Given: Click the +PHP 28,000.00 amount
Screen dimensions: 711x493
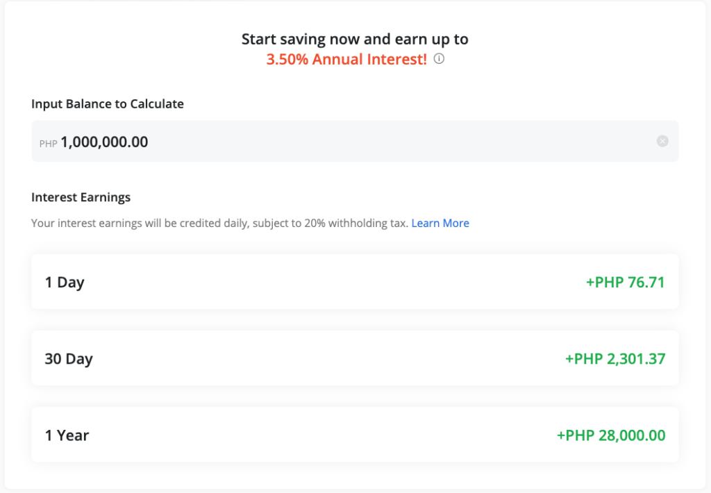Looking at the screenshot, I should click(x=611, y=435).
